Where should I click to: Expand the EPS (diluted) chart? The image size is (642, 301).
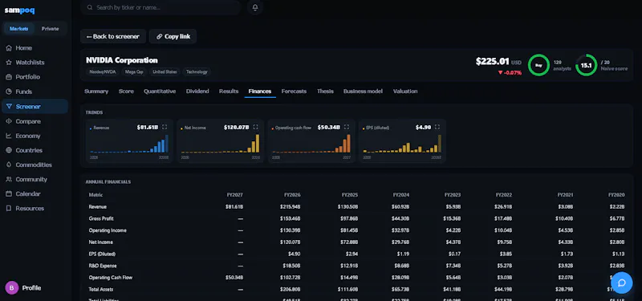coord(437,127)
